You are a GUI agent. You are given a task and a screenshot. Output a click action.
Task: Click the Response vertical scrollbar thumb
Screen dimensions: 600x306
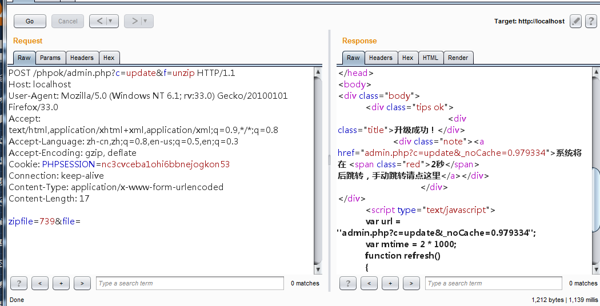coord(596,200)
